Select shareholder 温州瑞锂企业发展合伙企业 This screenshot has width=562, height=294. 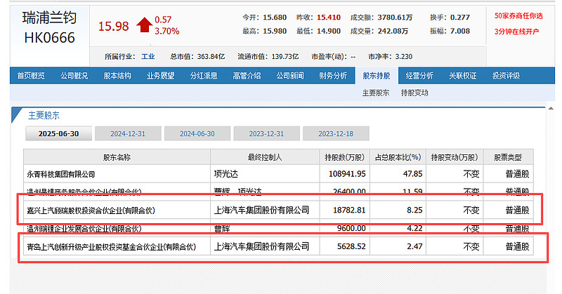[84, 229]
